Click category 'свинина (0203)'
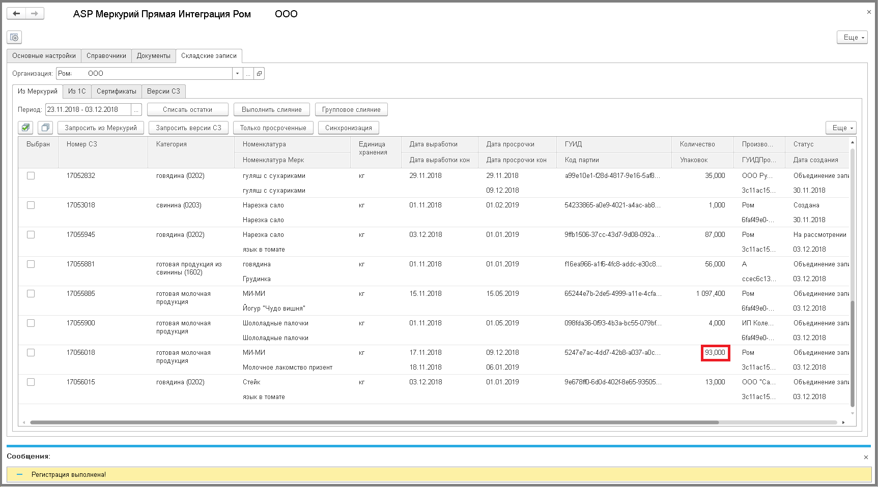This screenshot has height=487, width=878. pyautogui.click(x=179, y=205)
